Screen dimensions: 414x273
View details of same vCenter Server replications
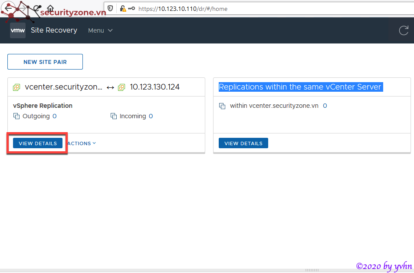[x=243, y=143]
